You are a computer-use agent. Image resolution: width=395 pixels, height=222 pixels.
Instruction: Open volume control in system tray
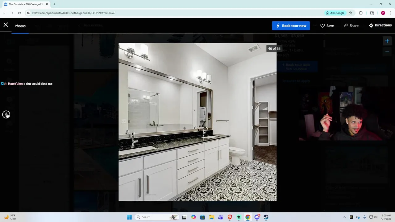[x=376, y=217]
